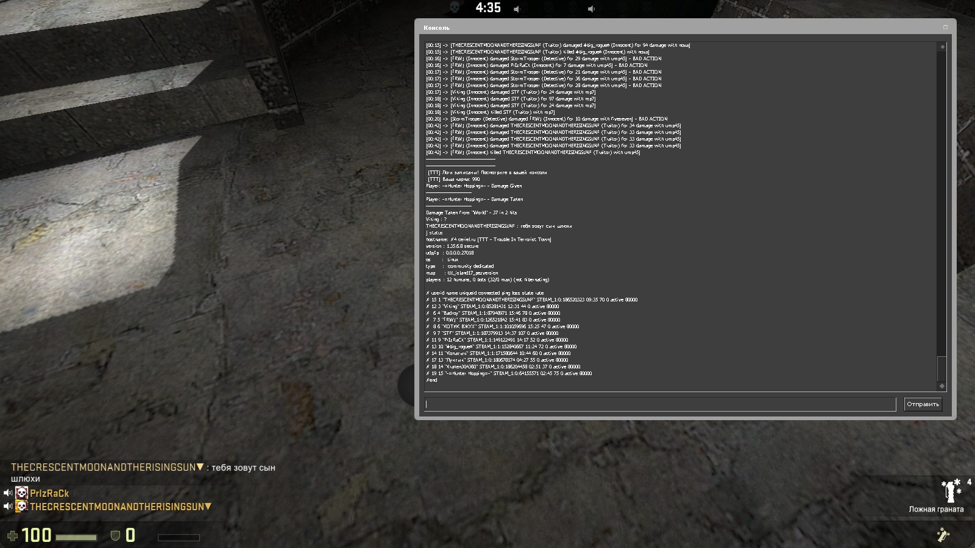Click the speaker icon nearest the 4:35 timer
This screenshot has width=975, height=548.
(517, 9)
